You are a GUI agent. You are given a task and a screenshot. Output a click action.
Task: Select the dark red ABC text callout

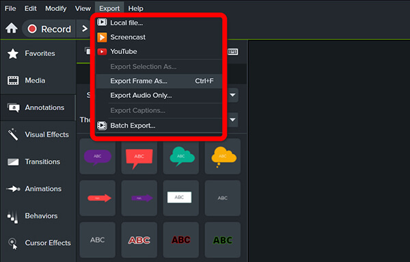[x=181, y=239]
